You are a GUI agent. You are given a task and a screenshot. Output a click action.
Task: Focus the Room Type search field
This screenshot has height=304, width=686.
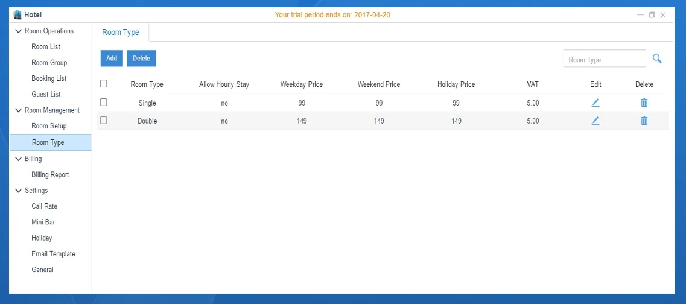[605, 59]
